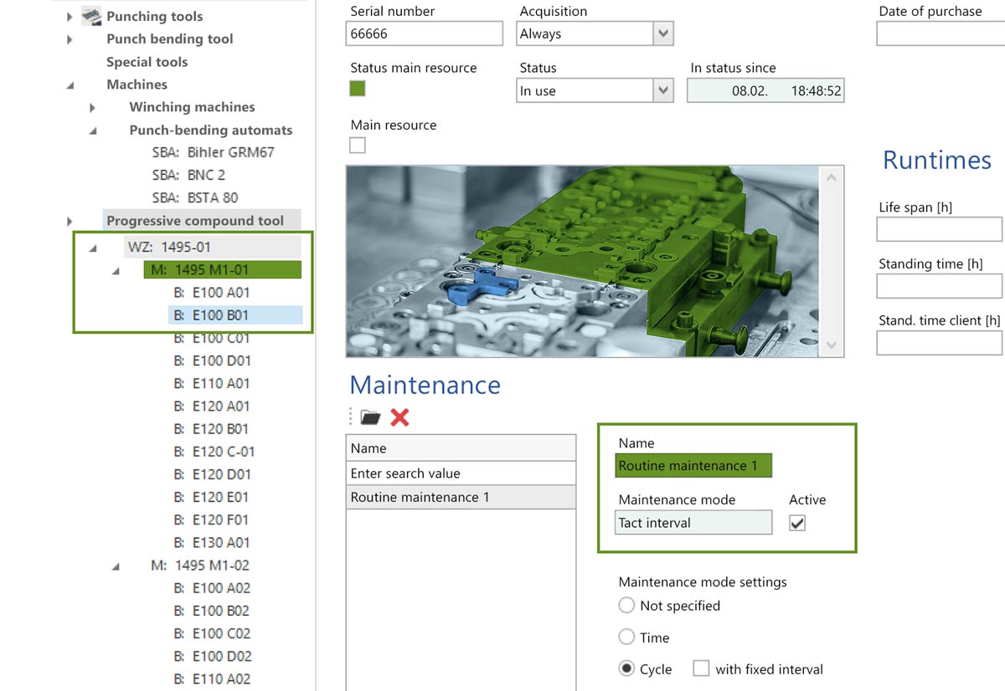The image size is (1005, 691).
Task: Click the red X delete maintenance icon
Action: pos(399,417)
